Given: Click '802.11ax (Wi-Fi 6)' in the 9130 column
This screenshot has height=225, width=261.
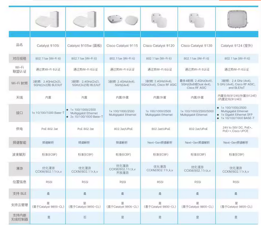Looking at the screenshot, I should (x=197, y=58).
